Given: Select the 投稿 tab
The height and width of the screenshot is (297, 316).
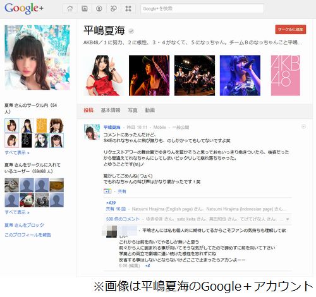Looking at the screenshot, I should click(x=88, y=110).
